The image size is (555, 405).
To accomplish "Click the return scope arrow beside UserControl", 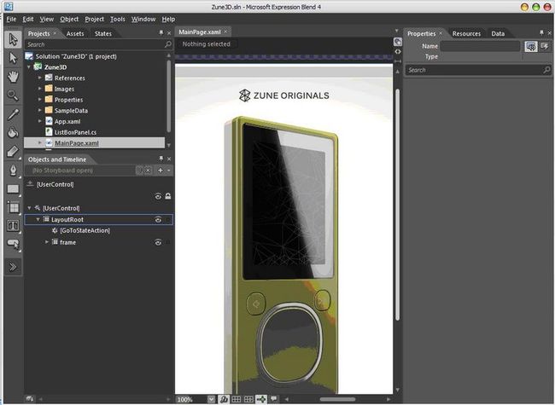I will tap(30, 184).
